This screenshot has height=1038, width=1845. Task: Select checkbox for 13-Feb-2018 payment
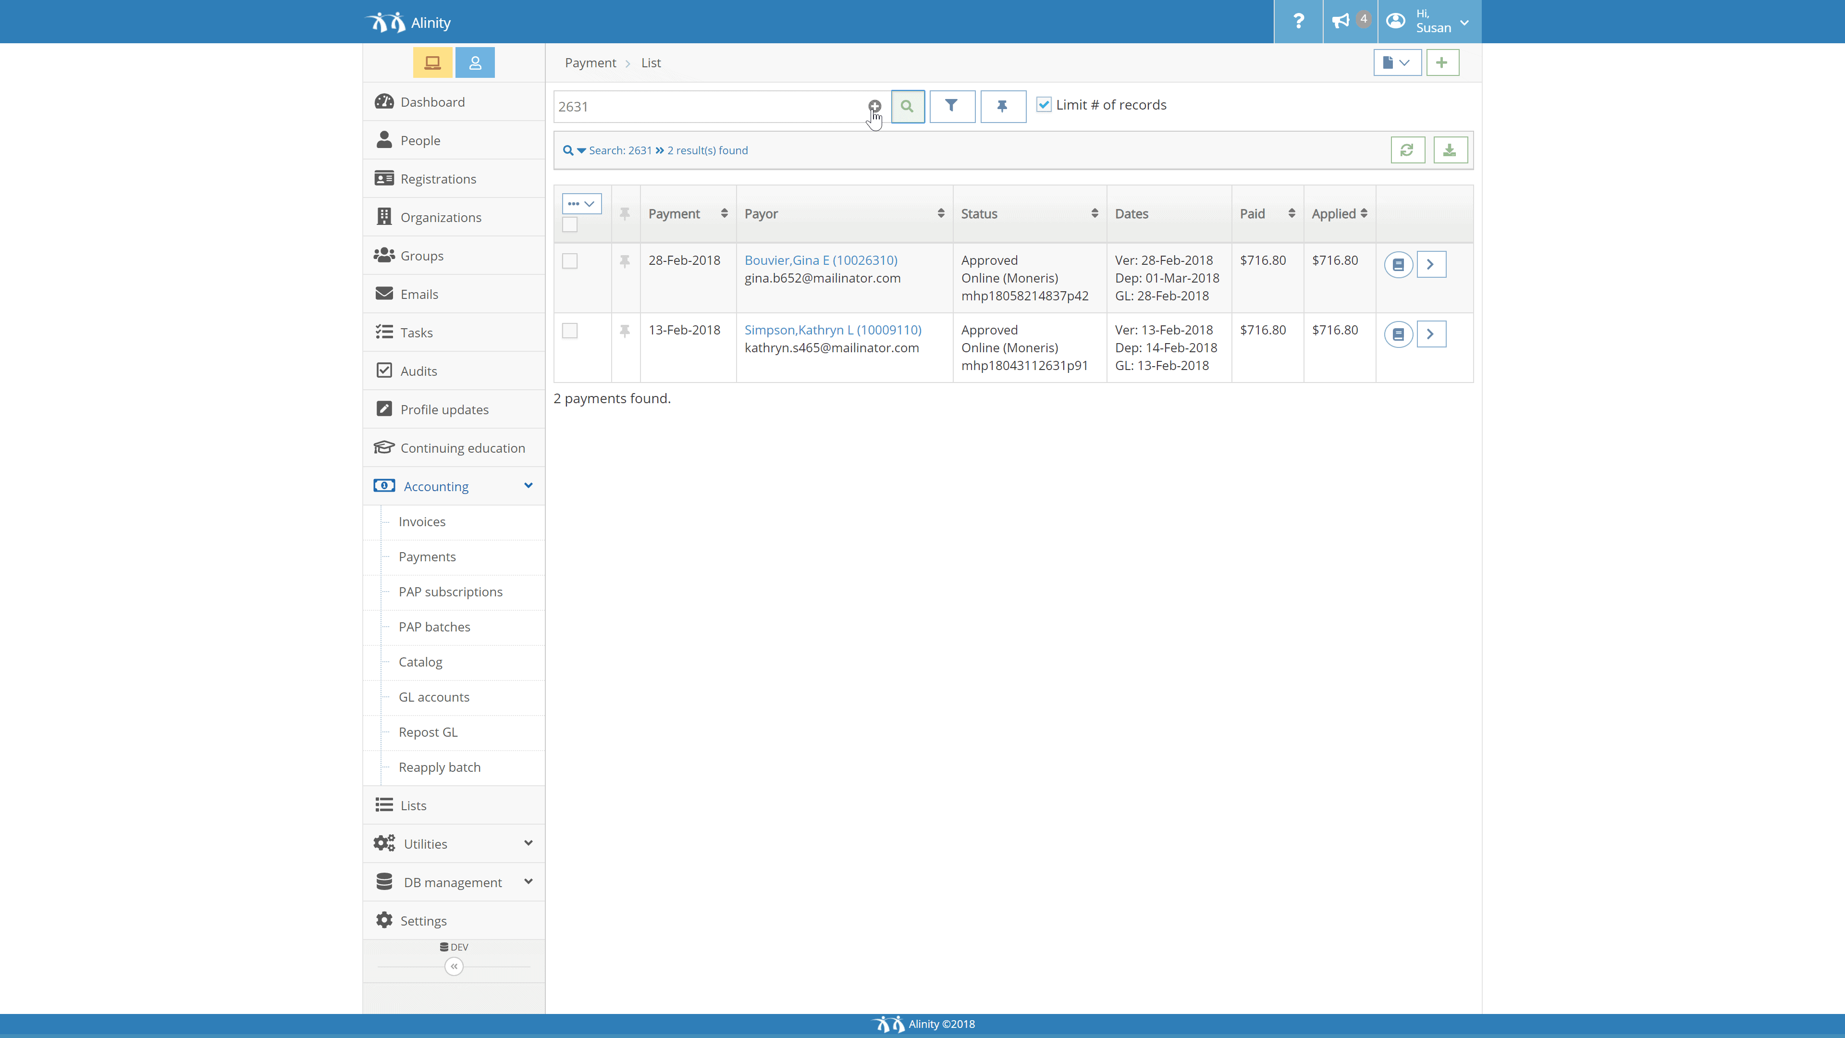click(x=569, y=331)
